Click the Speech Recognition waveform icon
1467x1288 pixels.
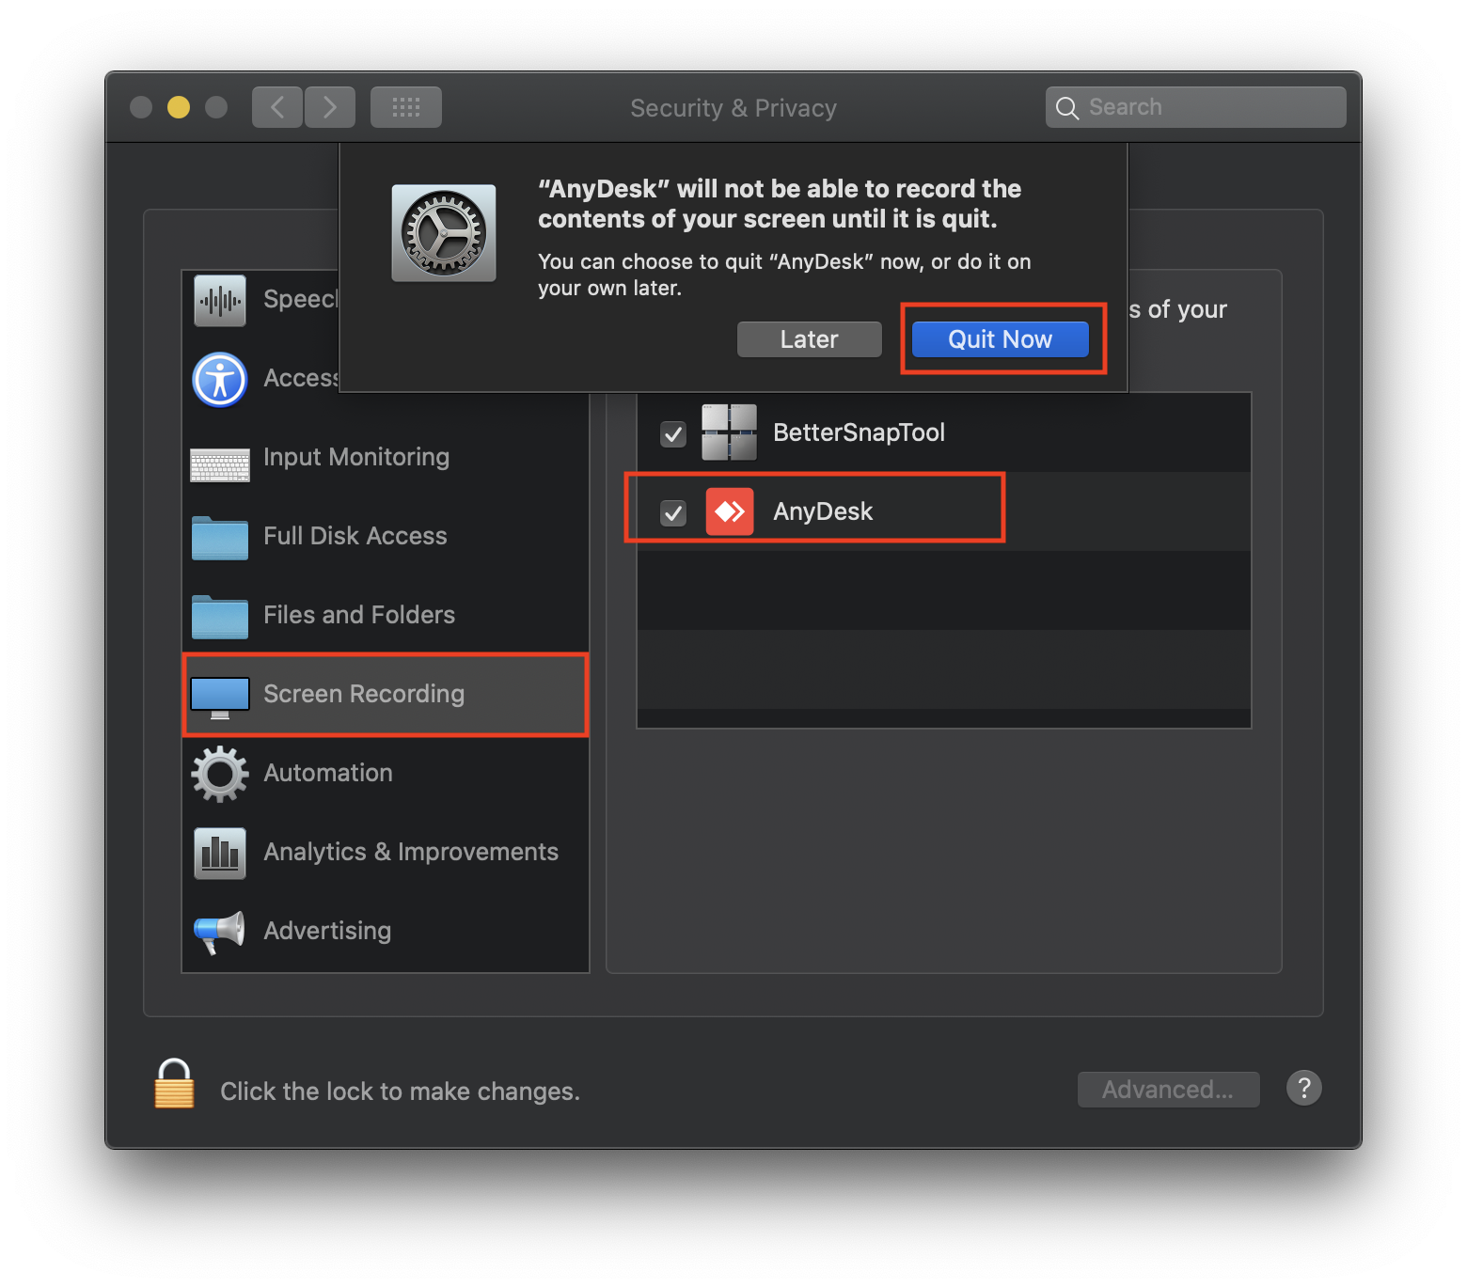point(220,301)
